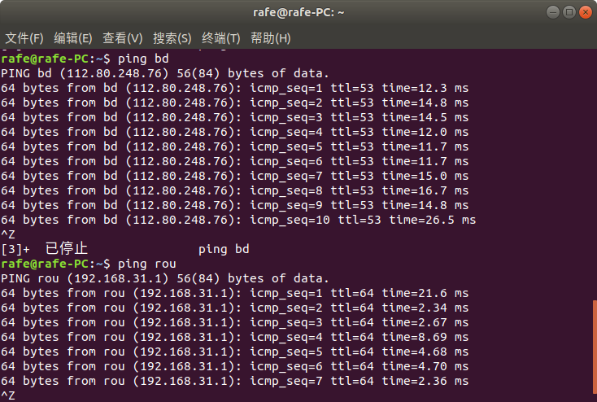Viewport: 597px width, 402px height.
Task: Open the 文件(F) menu
Action: [24, 38]
